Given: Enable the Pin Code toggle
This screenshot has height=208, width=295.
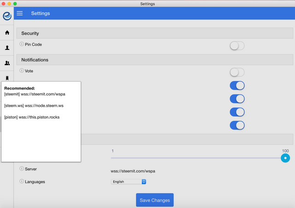Looking at the screenshot, I should coord(237,46).
